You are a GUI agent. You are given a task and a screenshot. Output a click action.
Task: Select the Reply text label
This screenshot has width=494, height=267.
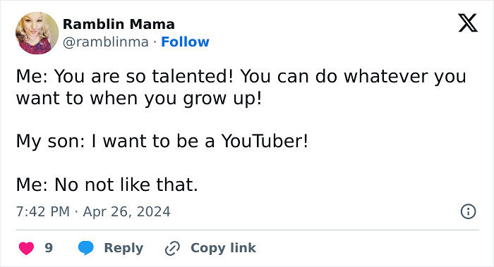(x=123, y=248)
